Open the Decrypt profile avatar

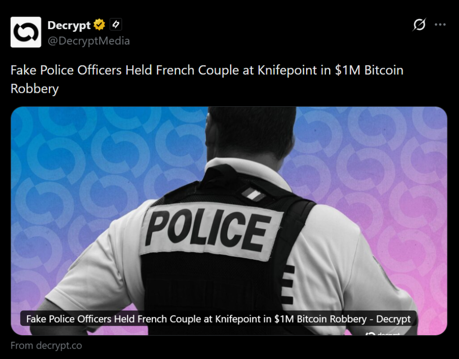[26, 32]
